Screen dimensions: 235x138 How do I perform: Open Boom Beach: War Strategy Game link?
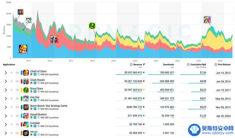49,106
